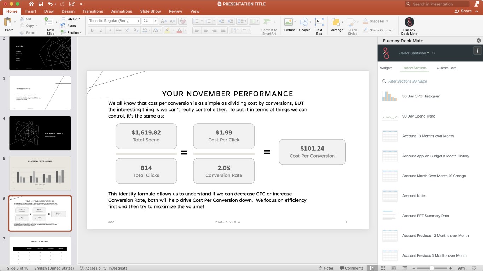Apply subscript formatting

136,30
